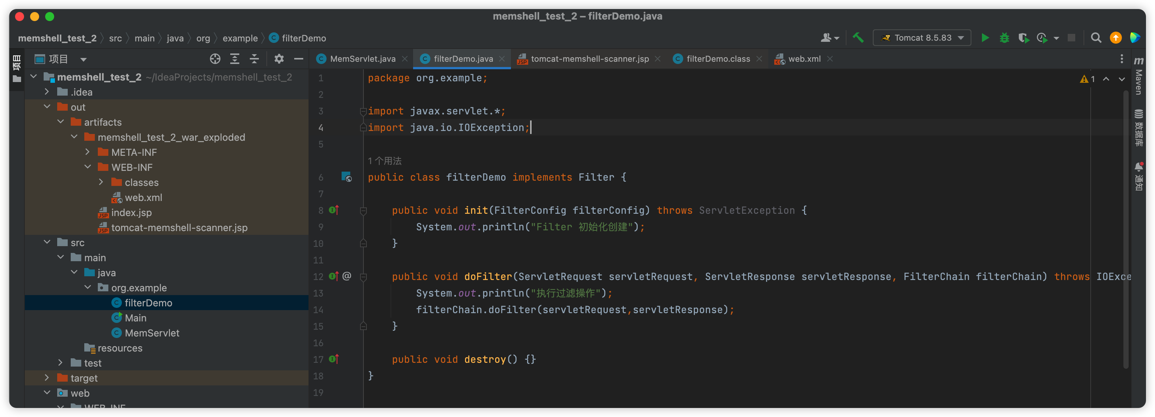
Task: Select the resources folder in project tree
Action: tap(120, 348)
